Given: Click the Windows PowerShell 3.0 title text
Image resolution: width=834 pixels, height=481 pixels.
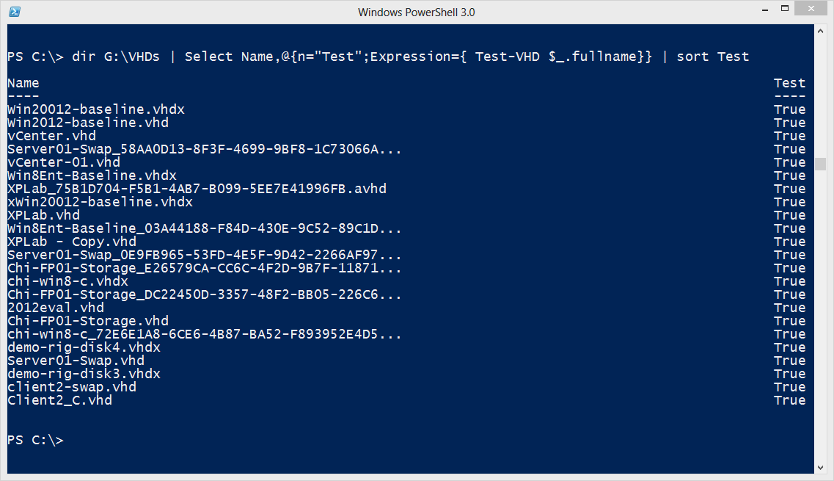Looking at the screenshot, I should tap(417, 12).
